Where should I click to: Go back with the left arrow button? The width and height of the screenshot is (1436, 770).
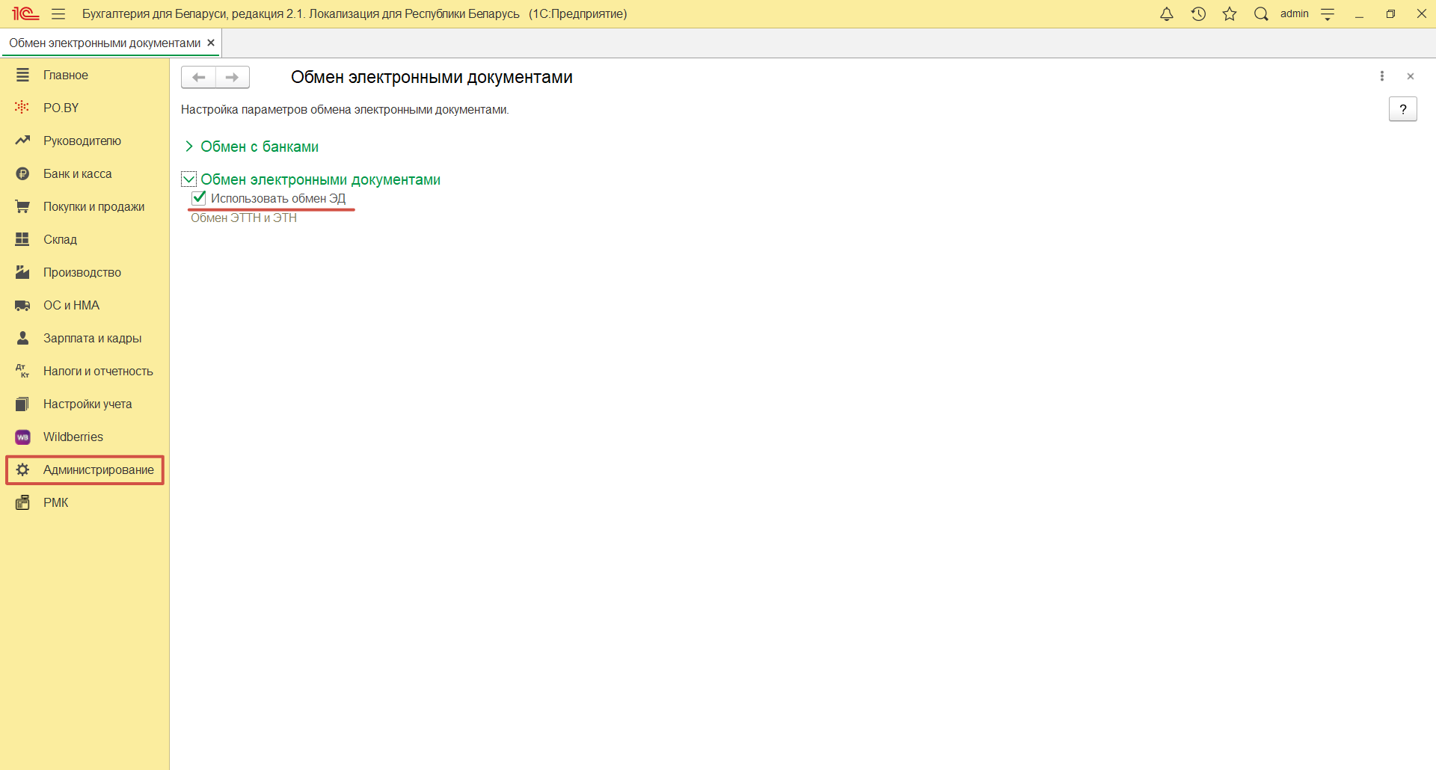(198, 77)
